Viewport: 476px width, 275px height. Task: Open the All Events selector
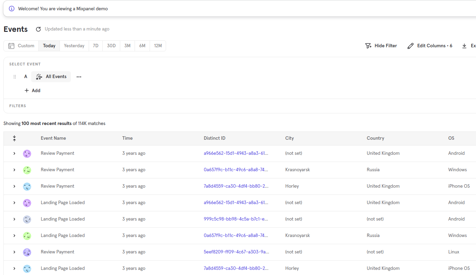[x=51, y=77]
